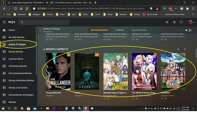Image resolution: width=197 pixels, height=119 pixels.
Task: Click Brave Rewards triangle icon
Action: (x=157, y=9)
